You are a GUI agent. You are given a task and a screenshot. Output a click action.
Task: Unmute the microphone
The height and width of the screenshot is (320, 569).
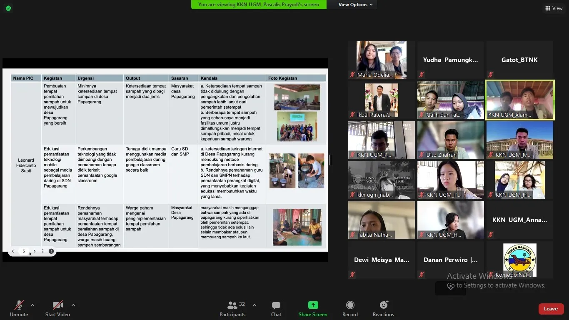pos(19,308)
